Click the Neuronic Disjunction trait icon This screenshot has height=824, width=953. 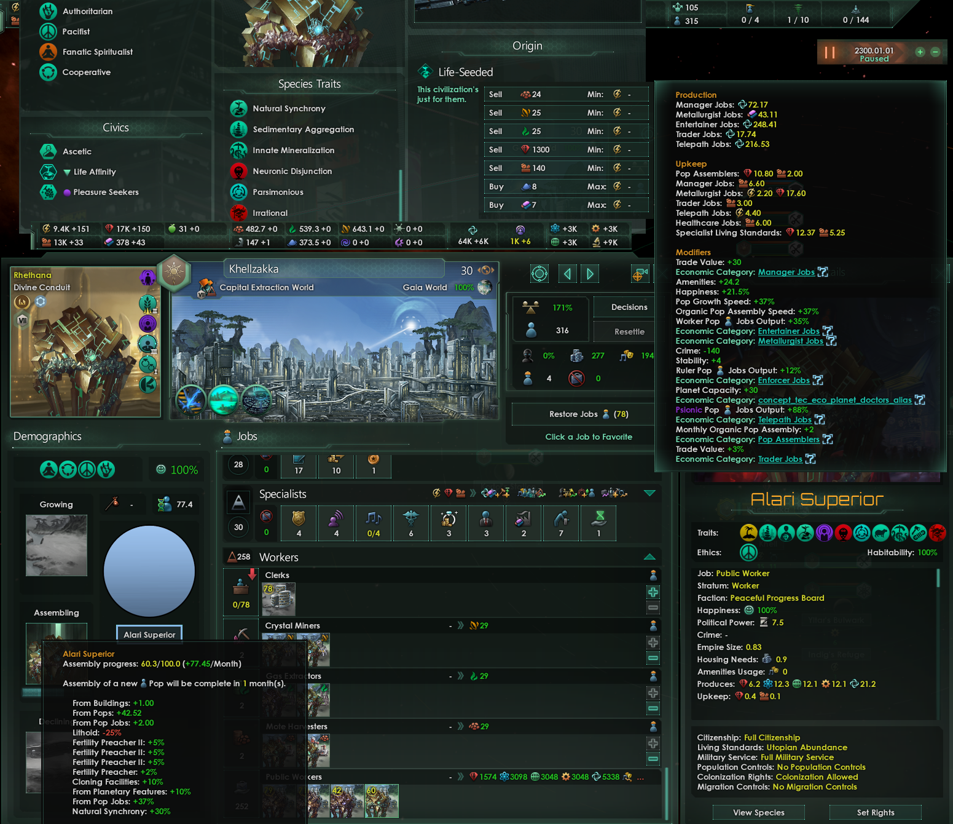(238, 171)
